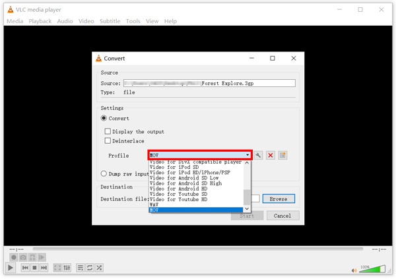
Task: Open the Video menu
Action: tap(86, 21)
